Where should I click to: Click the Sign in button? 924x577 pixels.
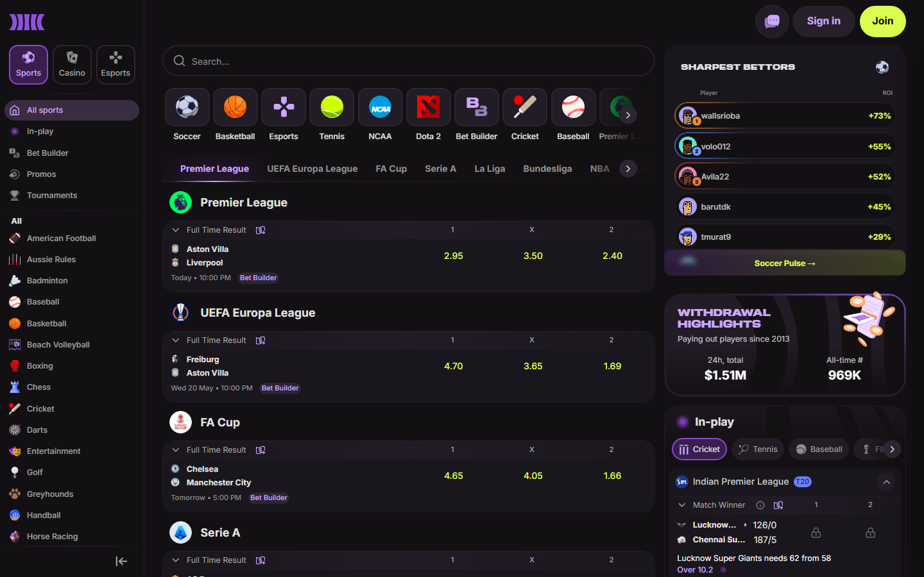click(x=823, y=21)
